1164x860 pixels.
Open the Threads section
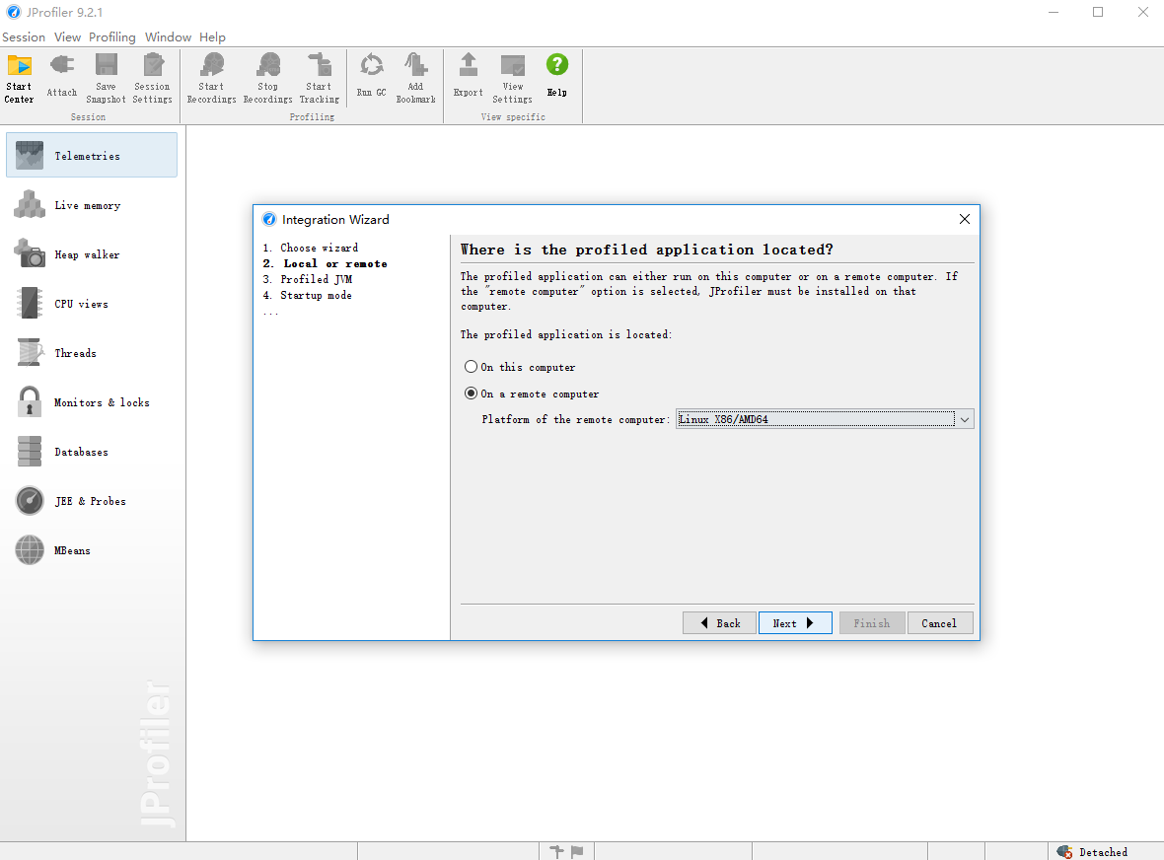pos(92,353)
